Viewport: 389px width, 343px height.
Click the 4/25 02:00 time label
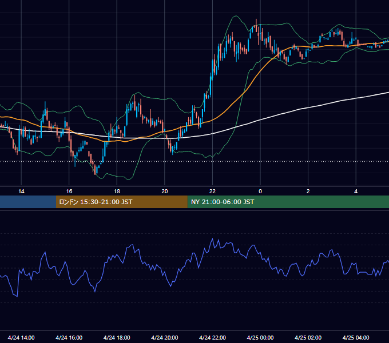[x=308, y=337]
